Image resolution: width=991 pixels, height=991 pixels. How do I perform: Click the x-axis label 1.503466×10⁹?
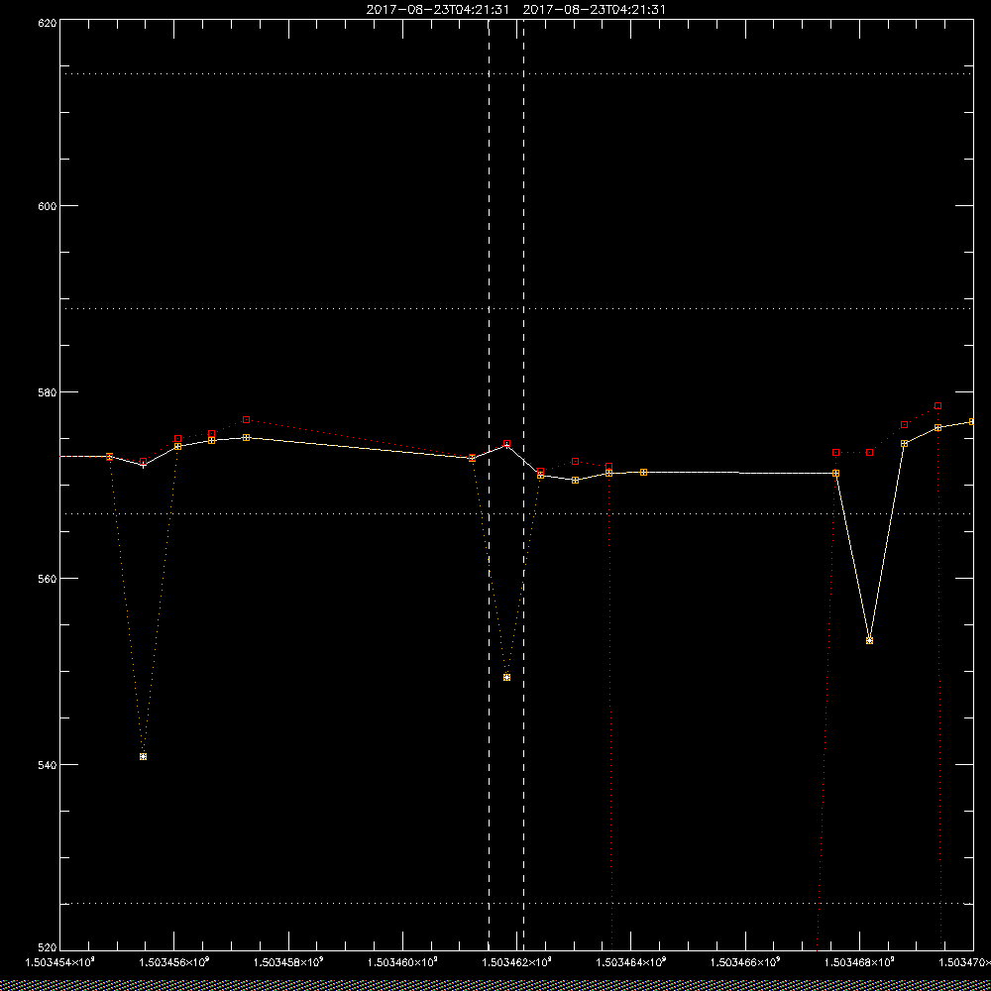[746, 962]
